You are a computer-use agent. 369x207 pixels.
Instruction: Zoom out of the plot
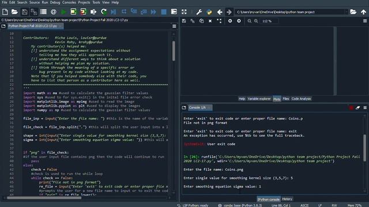click(x=250, y=21)
